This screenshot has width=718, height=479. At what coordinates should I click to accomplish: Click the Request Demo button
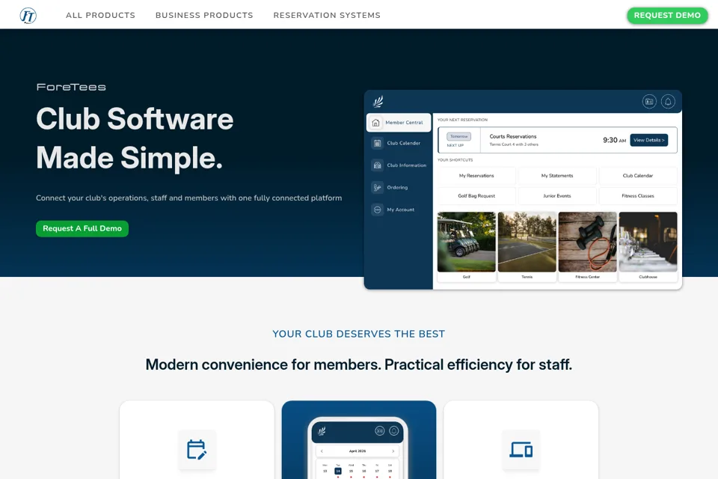tap(667, 15)
